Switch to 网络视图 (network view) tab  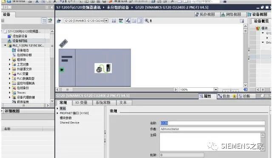(x=233, y=14)
